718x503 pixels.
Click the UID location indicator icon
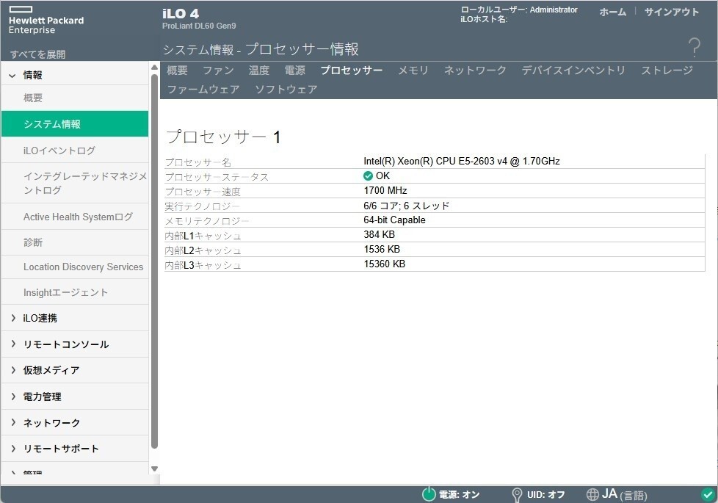(x=517, y=494)
